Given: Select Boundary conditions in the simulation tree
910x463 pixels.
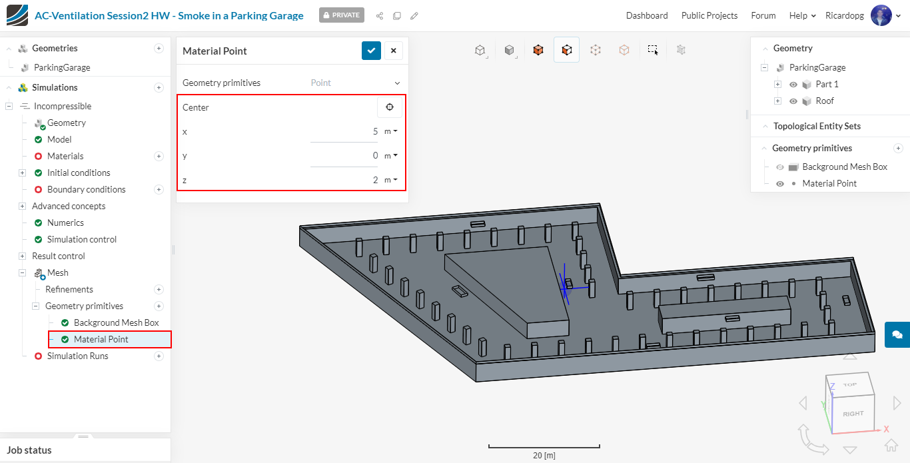Looking at the screenshot, I should click(86, 189).
